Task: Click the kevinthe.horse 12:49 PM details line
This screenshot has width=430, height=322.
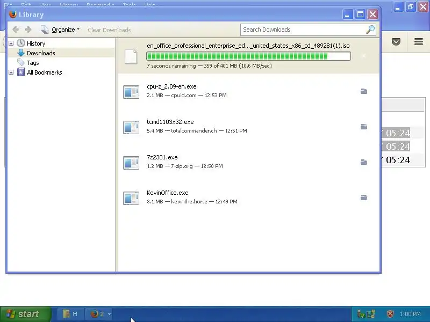Action: pyautogui.click(x=192, y=202)
